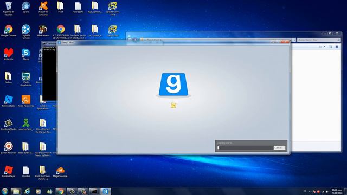Click the small yellow icon below the logo
Screen dimensions: 347x195
[x=173, y=106]
